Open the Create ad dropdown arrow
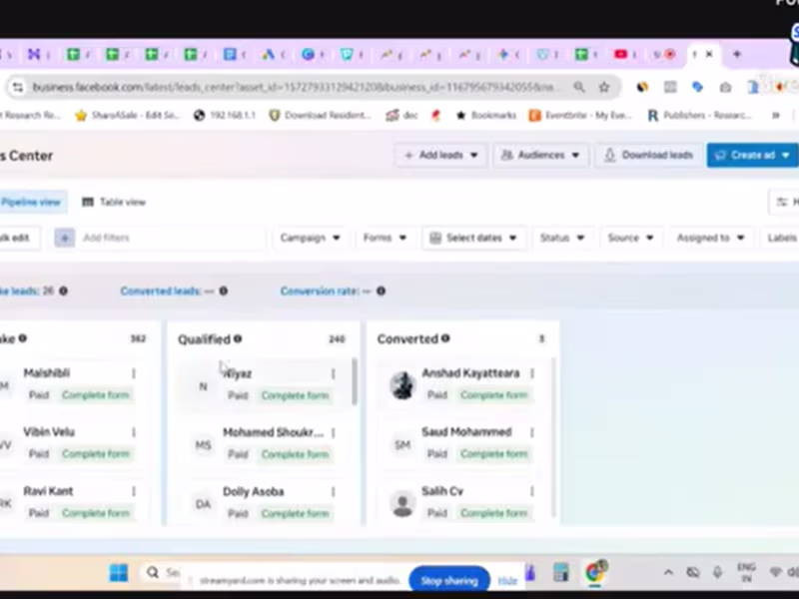Viewport: 799px width, 599px height. 785,155
